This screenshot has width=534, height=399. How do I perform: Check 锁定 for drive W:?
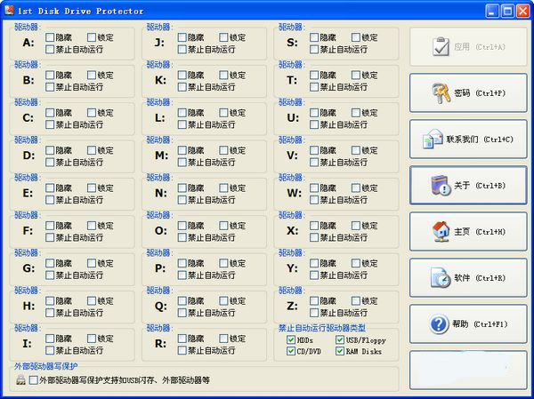[356, 188]
